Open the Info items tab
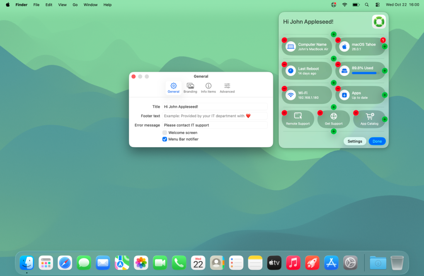The width and height of the screenshot is (424, 276). pyautogui.click(x=208, y=88)
